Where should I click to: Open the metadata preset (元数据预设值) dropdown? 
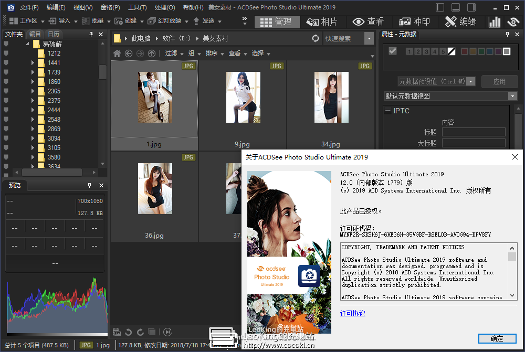click(471, 81)
